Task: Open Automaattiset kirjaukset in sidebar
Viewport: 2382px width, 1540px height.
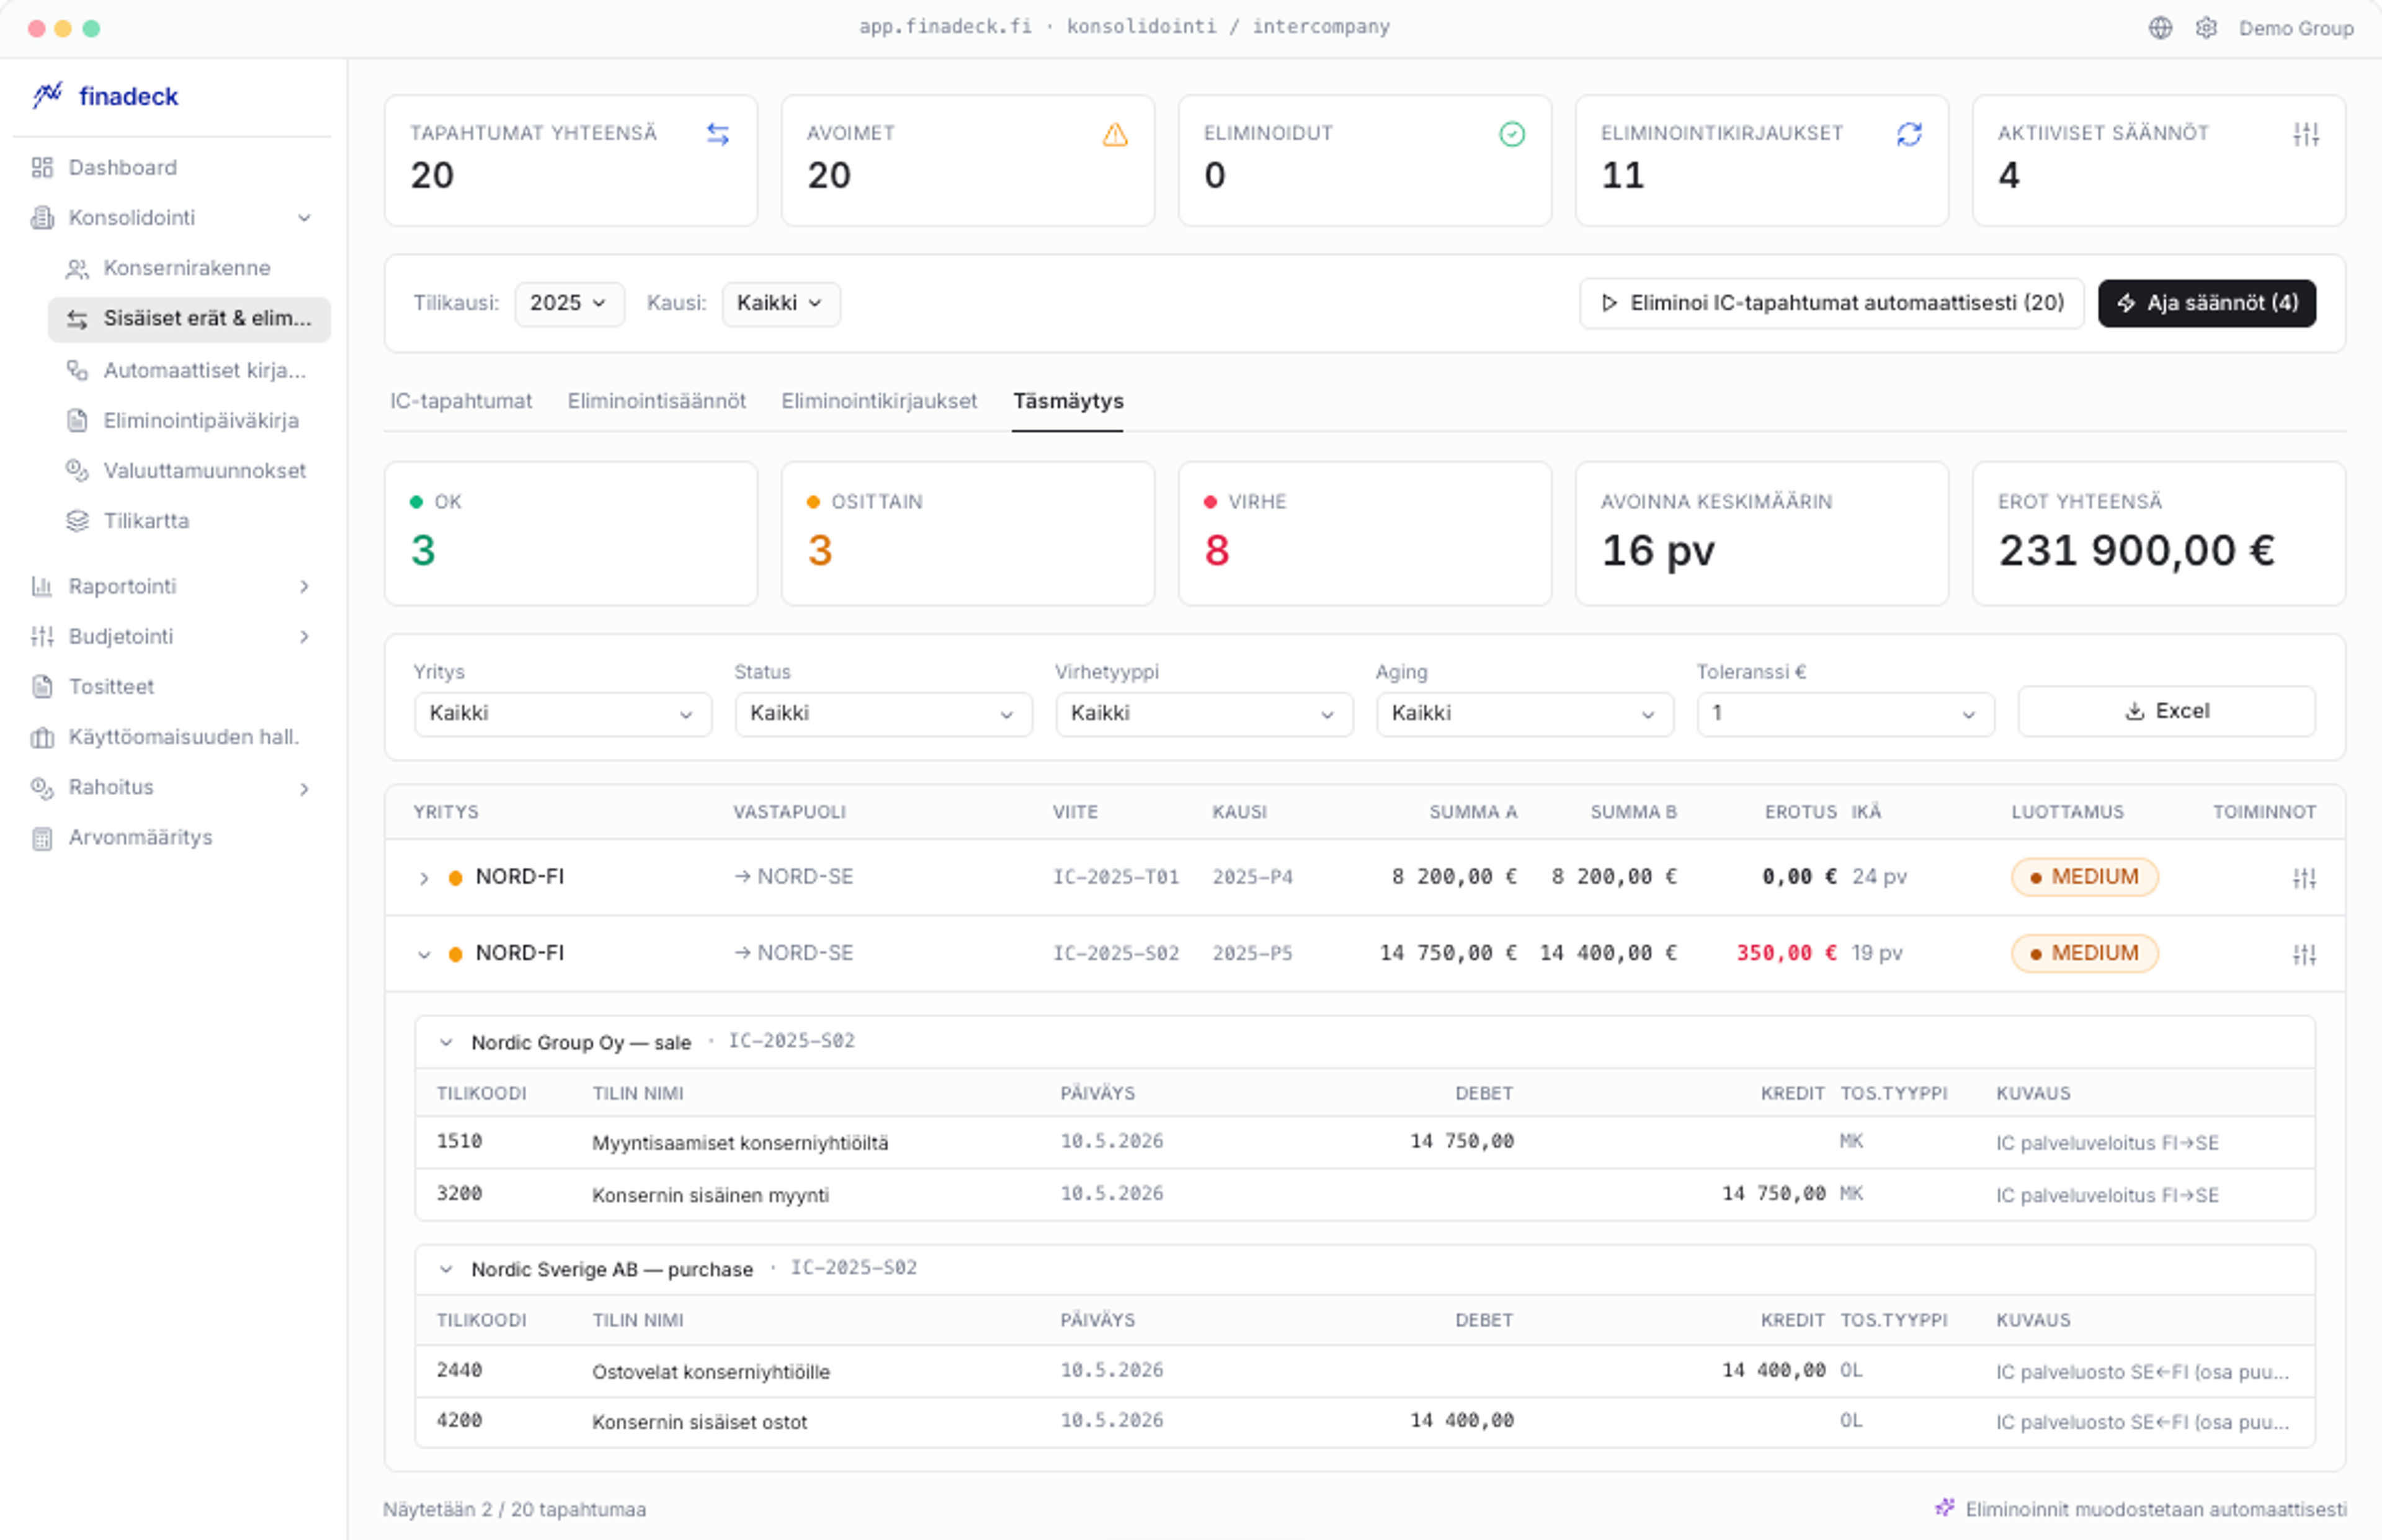Action: [189, 370]
